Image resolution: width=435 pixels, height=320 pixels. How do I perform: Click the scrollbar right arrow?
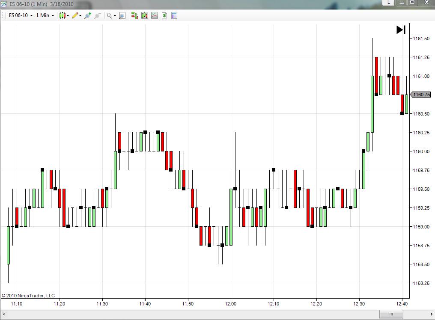point(432,314)
